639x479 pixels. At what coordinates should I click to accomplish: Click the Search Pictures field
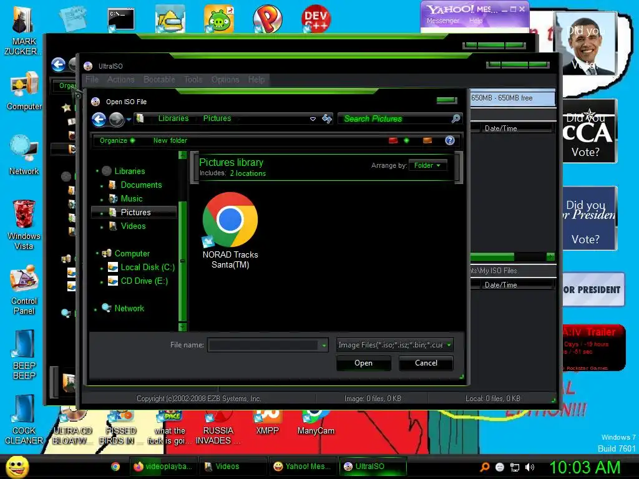(x=395, y=119)
